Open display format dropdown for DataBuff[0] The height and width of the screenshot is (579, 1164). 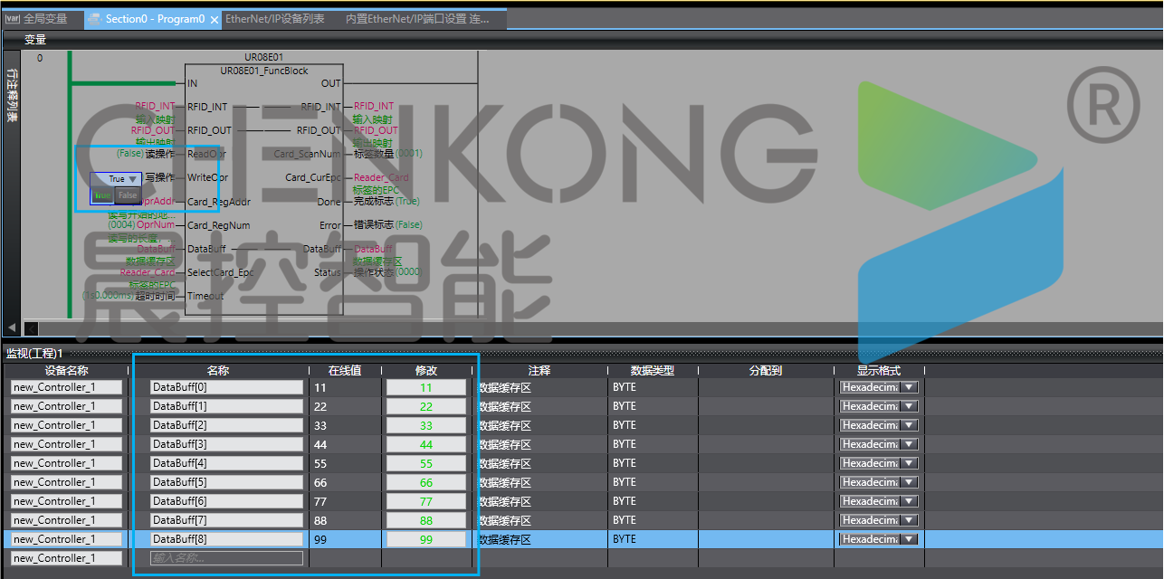910,387
